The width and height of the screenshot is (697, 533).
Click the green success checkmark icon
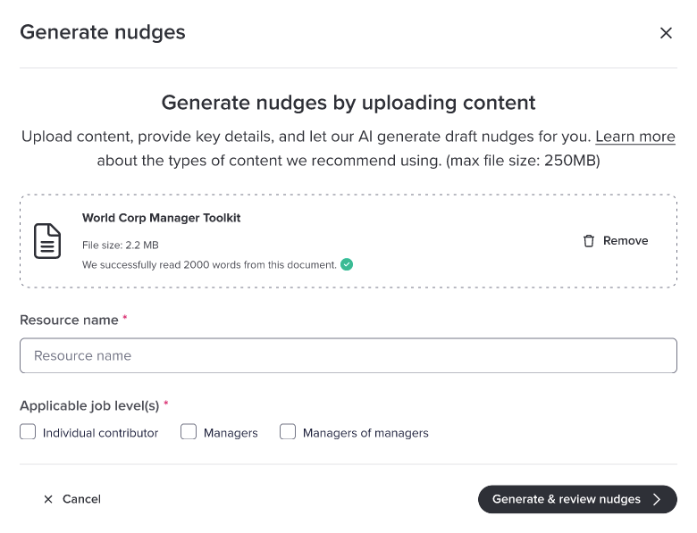(347, 264)
